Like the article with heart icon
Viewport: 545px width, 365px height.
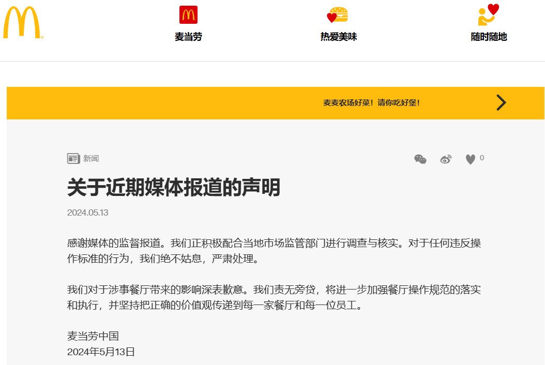coord(470,159)
